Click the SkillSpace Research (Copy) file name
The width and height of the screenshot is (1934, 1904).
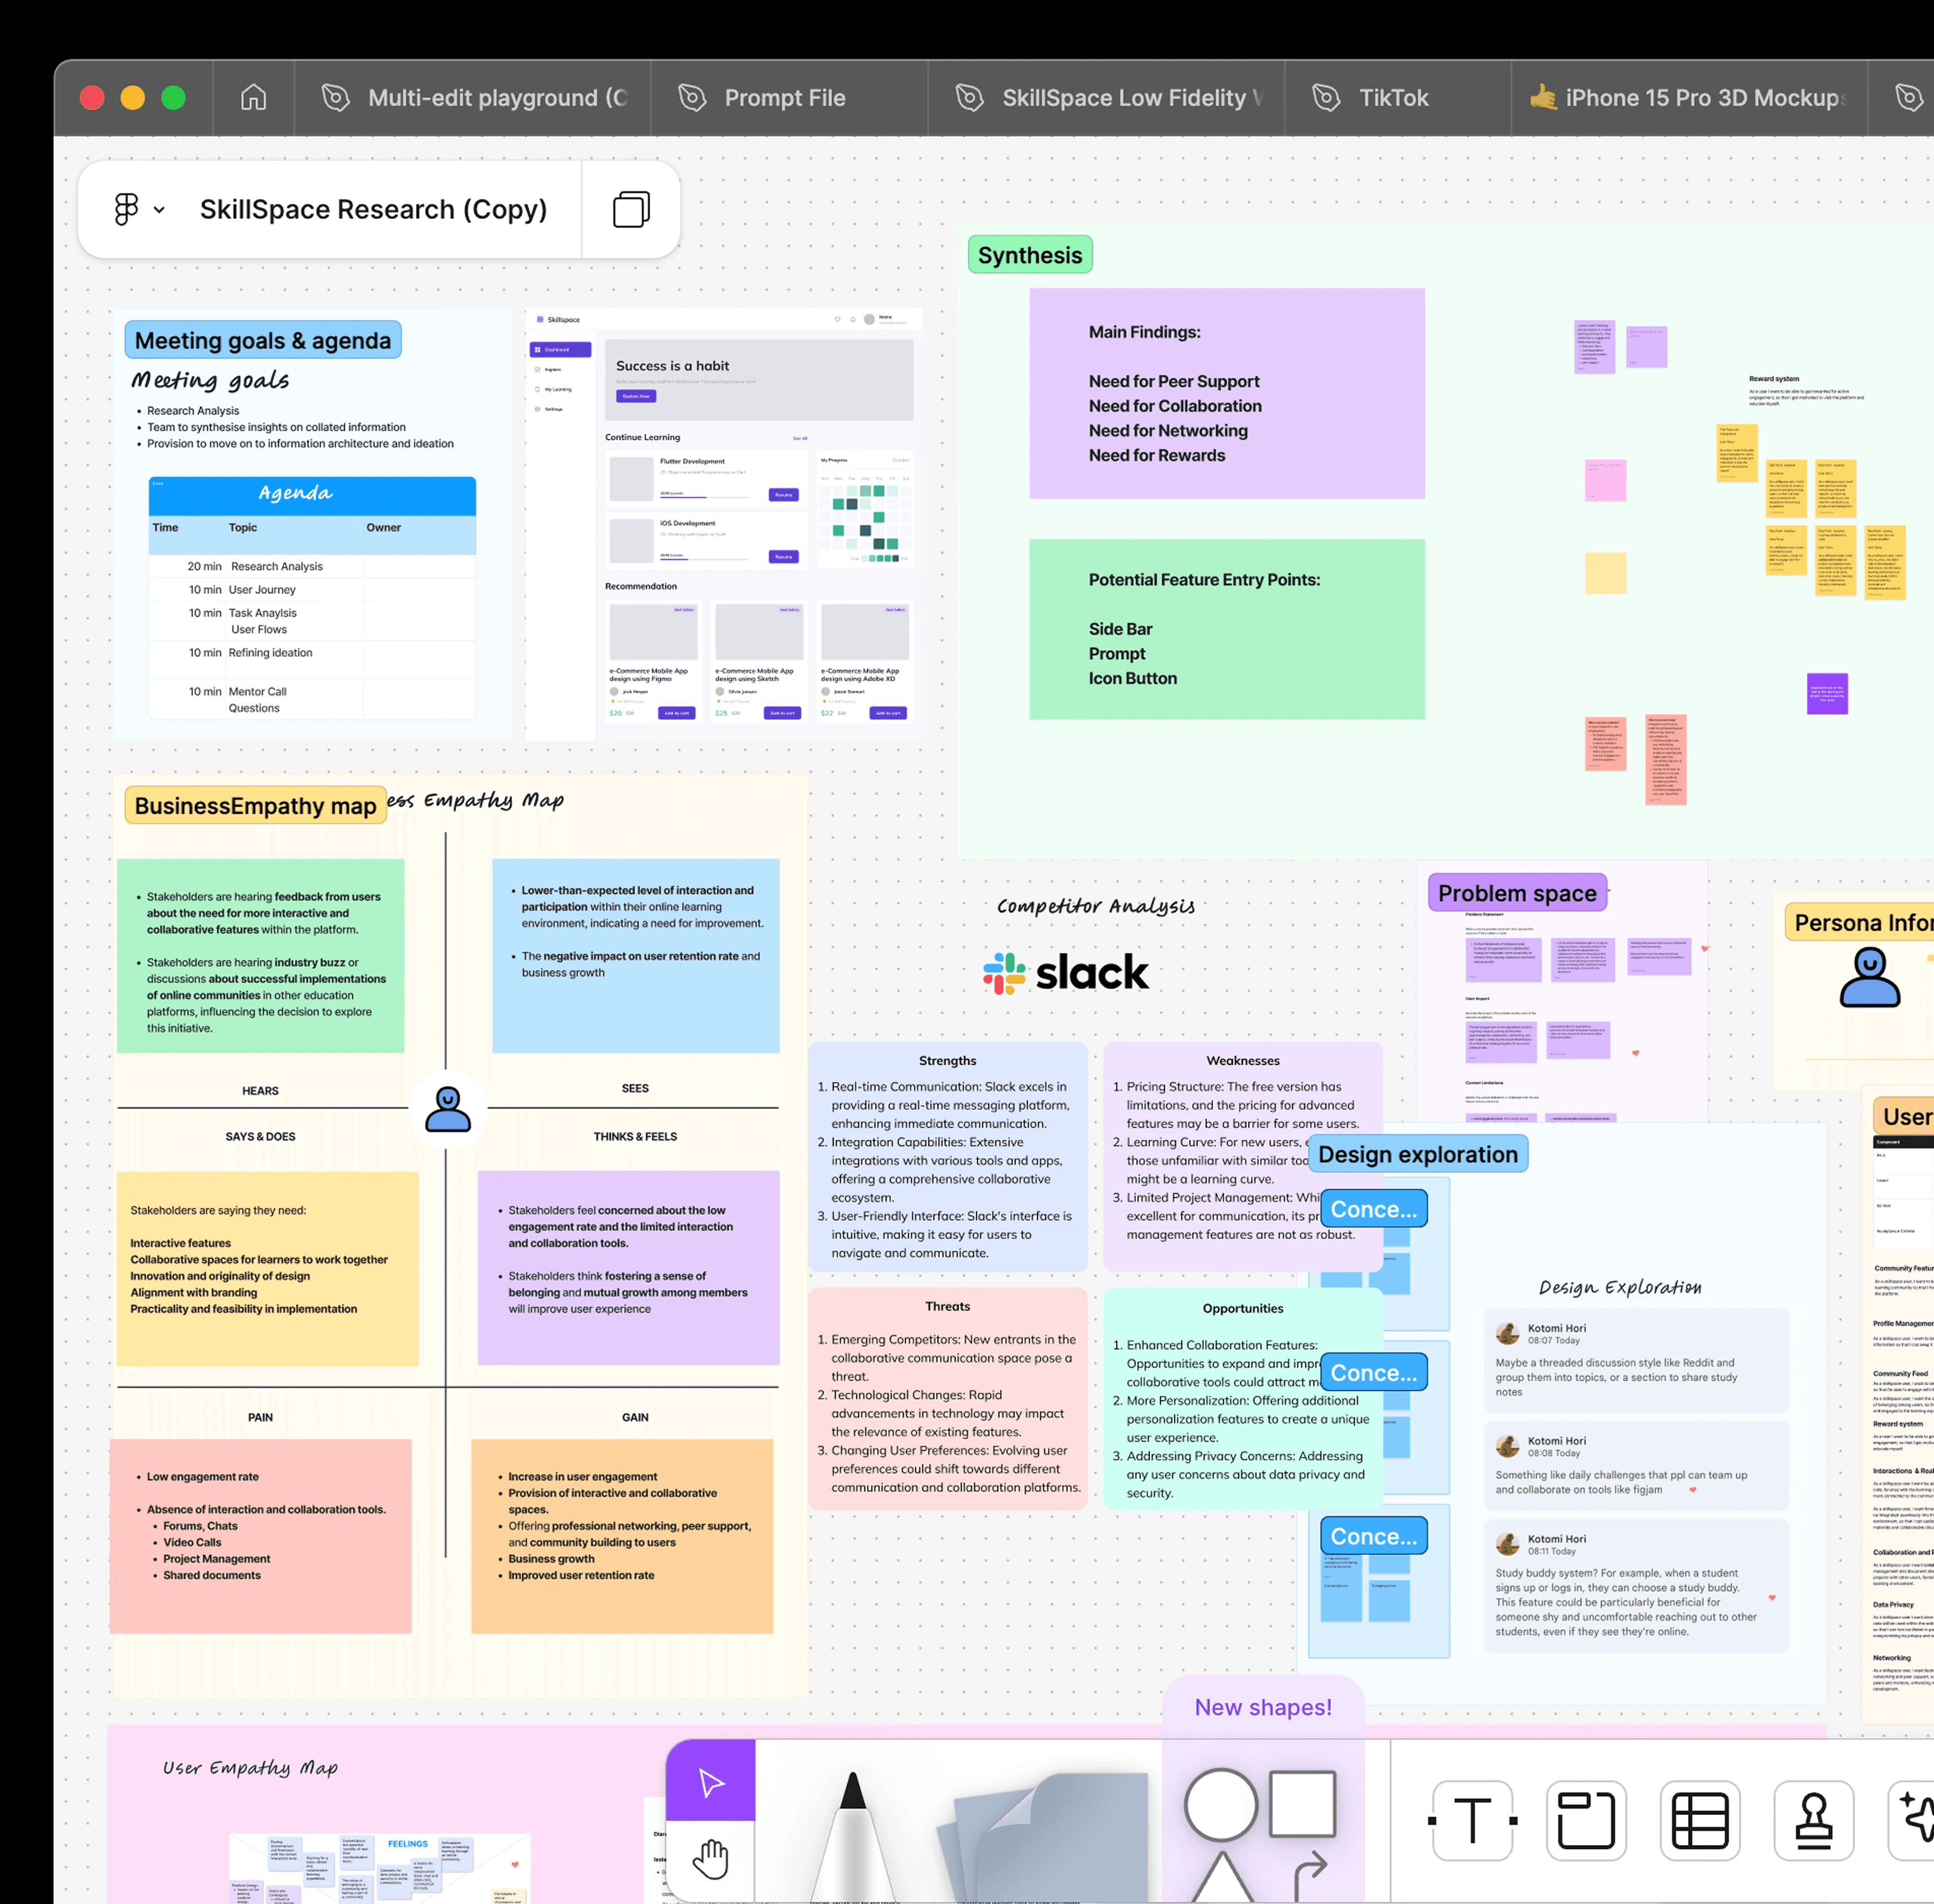(373, 209)
